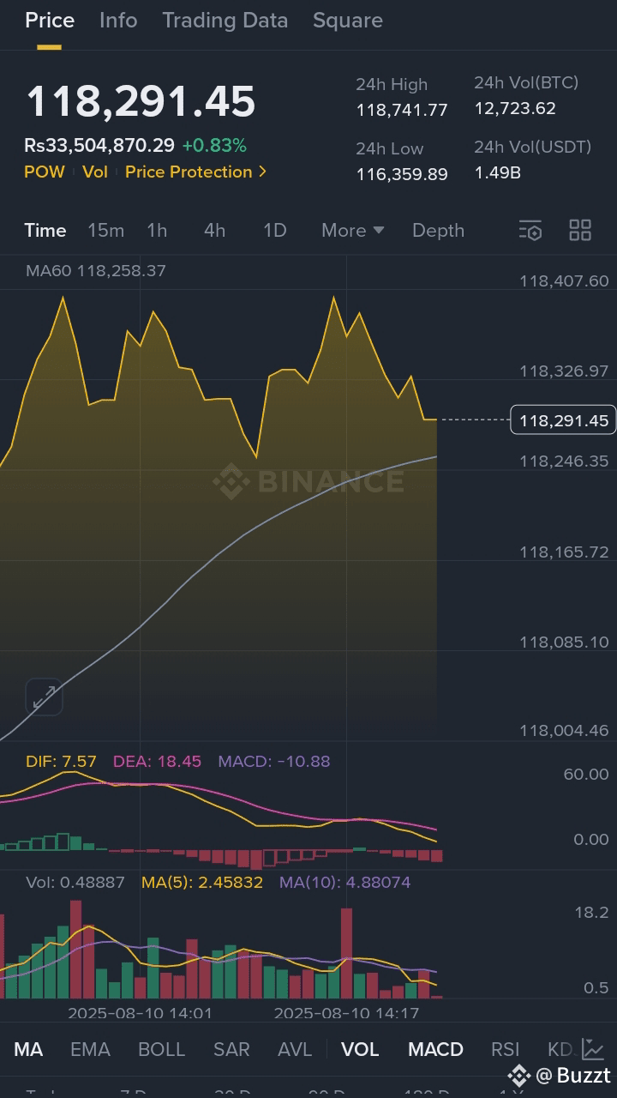This screenshot has height=1098, width=617.
Task: Click the 24h High value 118,741.77
Action: [402, 110]
